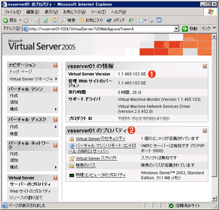Open help icon for バーチャル ディスク panel
Screen dimensions: 219x210
(x=55, y=120)
